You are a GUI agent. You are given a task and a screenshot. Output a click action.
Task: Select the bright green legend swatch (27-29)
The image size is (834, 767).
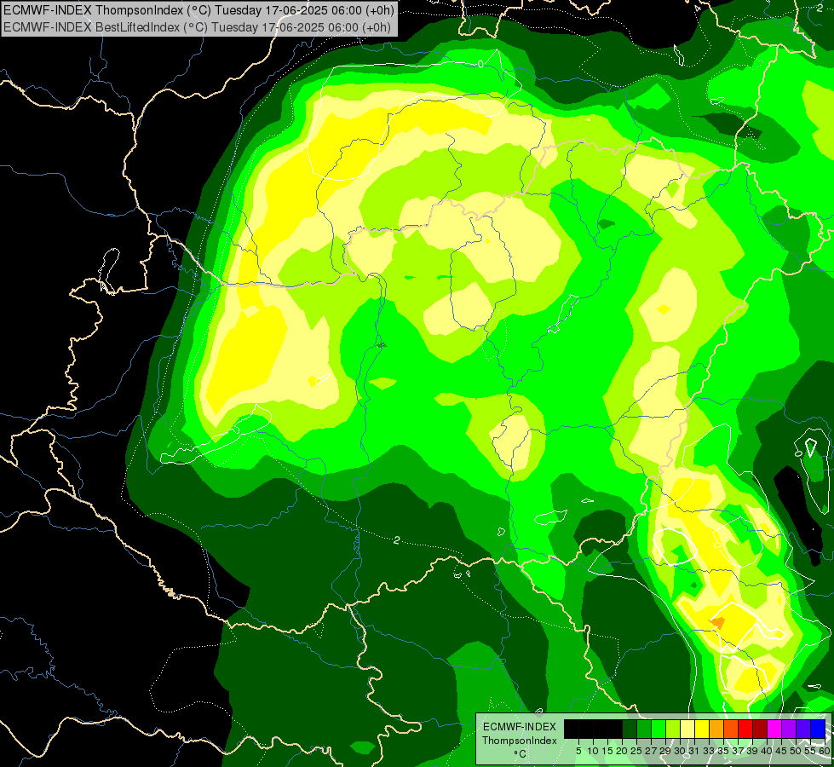[x=659, y=729]
